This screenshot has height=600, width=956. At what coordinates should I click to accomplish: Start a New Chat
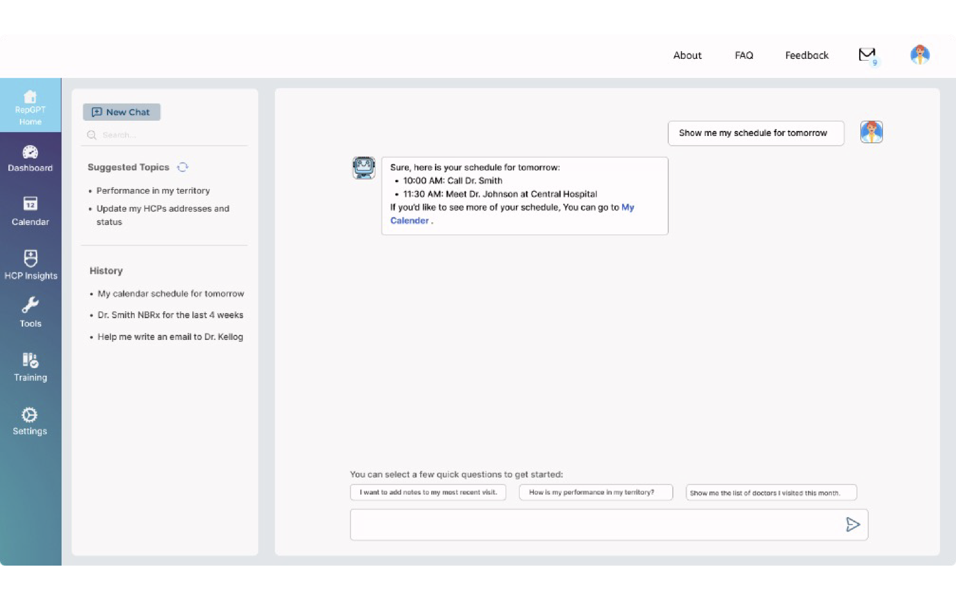click(122, 112)
